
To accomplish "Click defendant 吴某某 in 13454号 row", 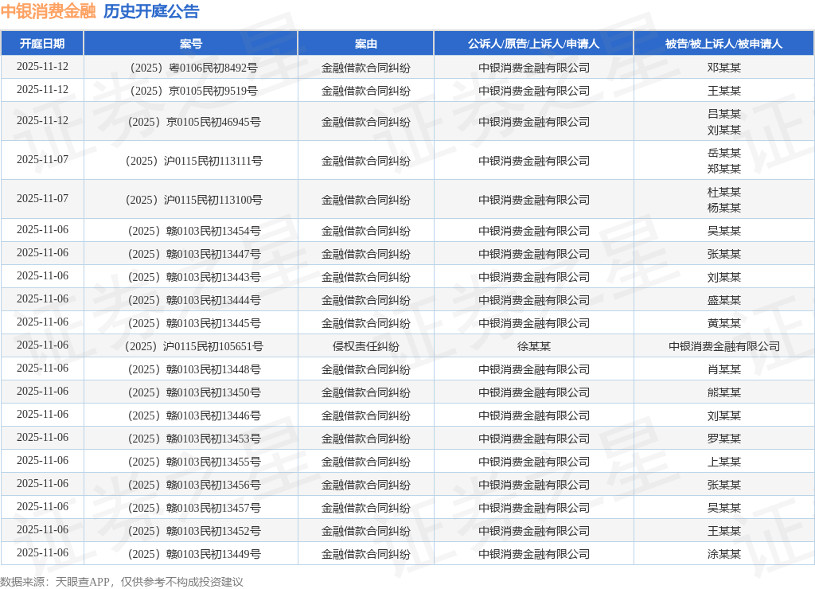I will 724,231.
